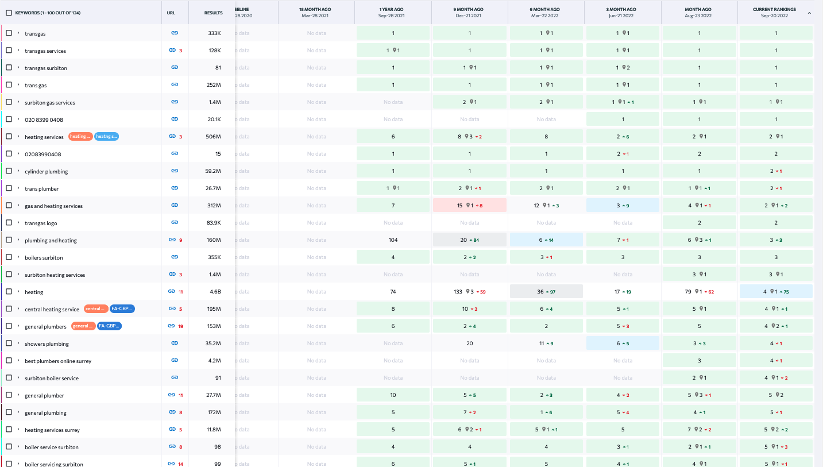
Task: Open URL link icon for showers plumbing
Action: pos(175,344)
